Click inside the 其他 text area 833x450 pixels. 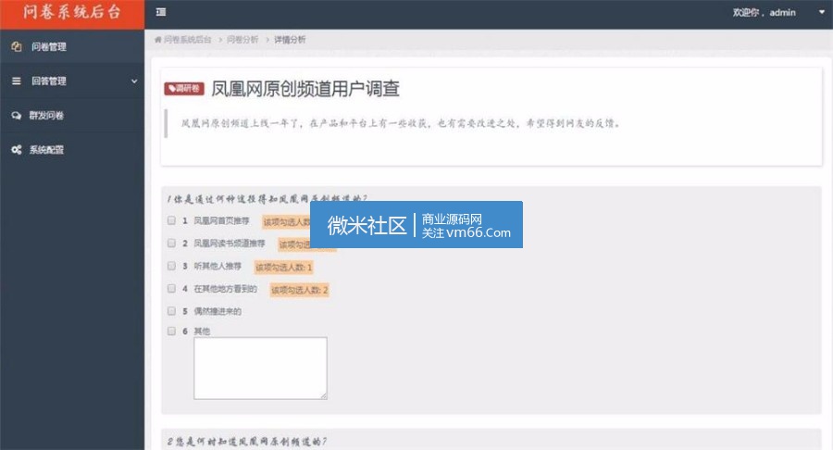coord(260,369)
